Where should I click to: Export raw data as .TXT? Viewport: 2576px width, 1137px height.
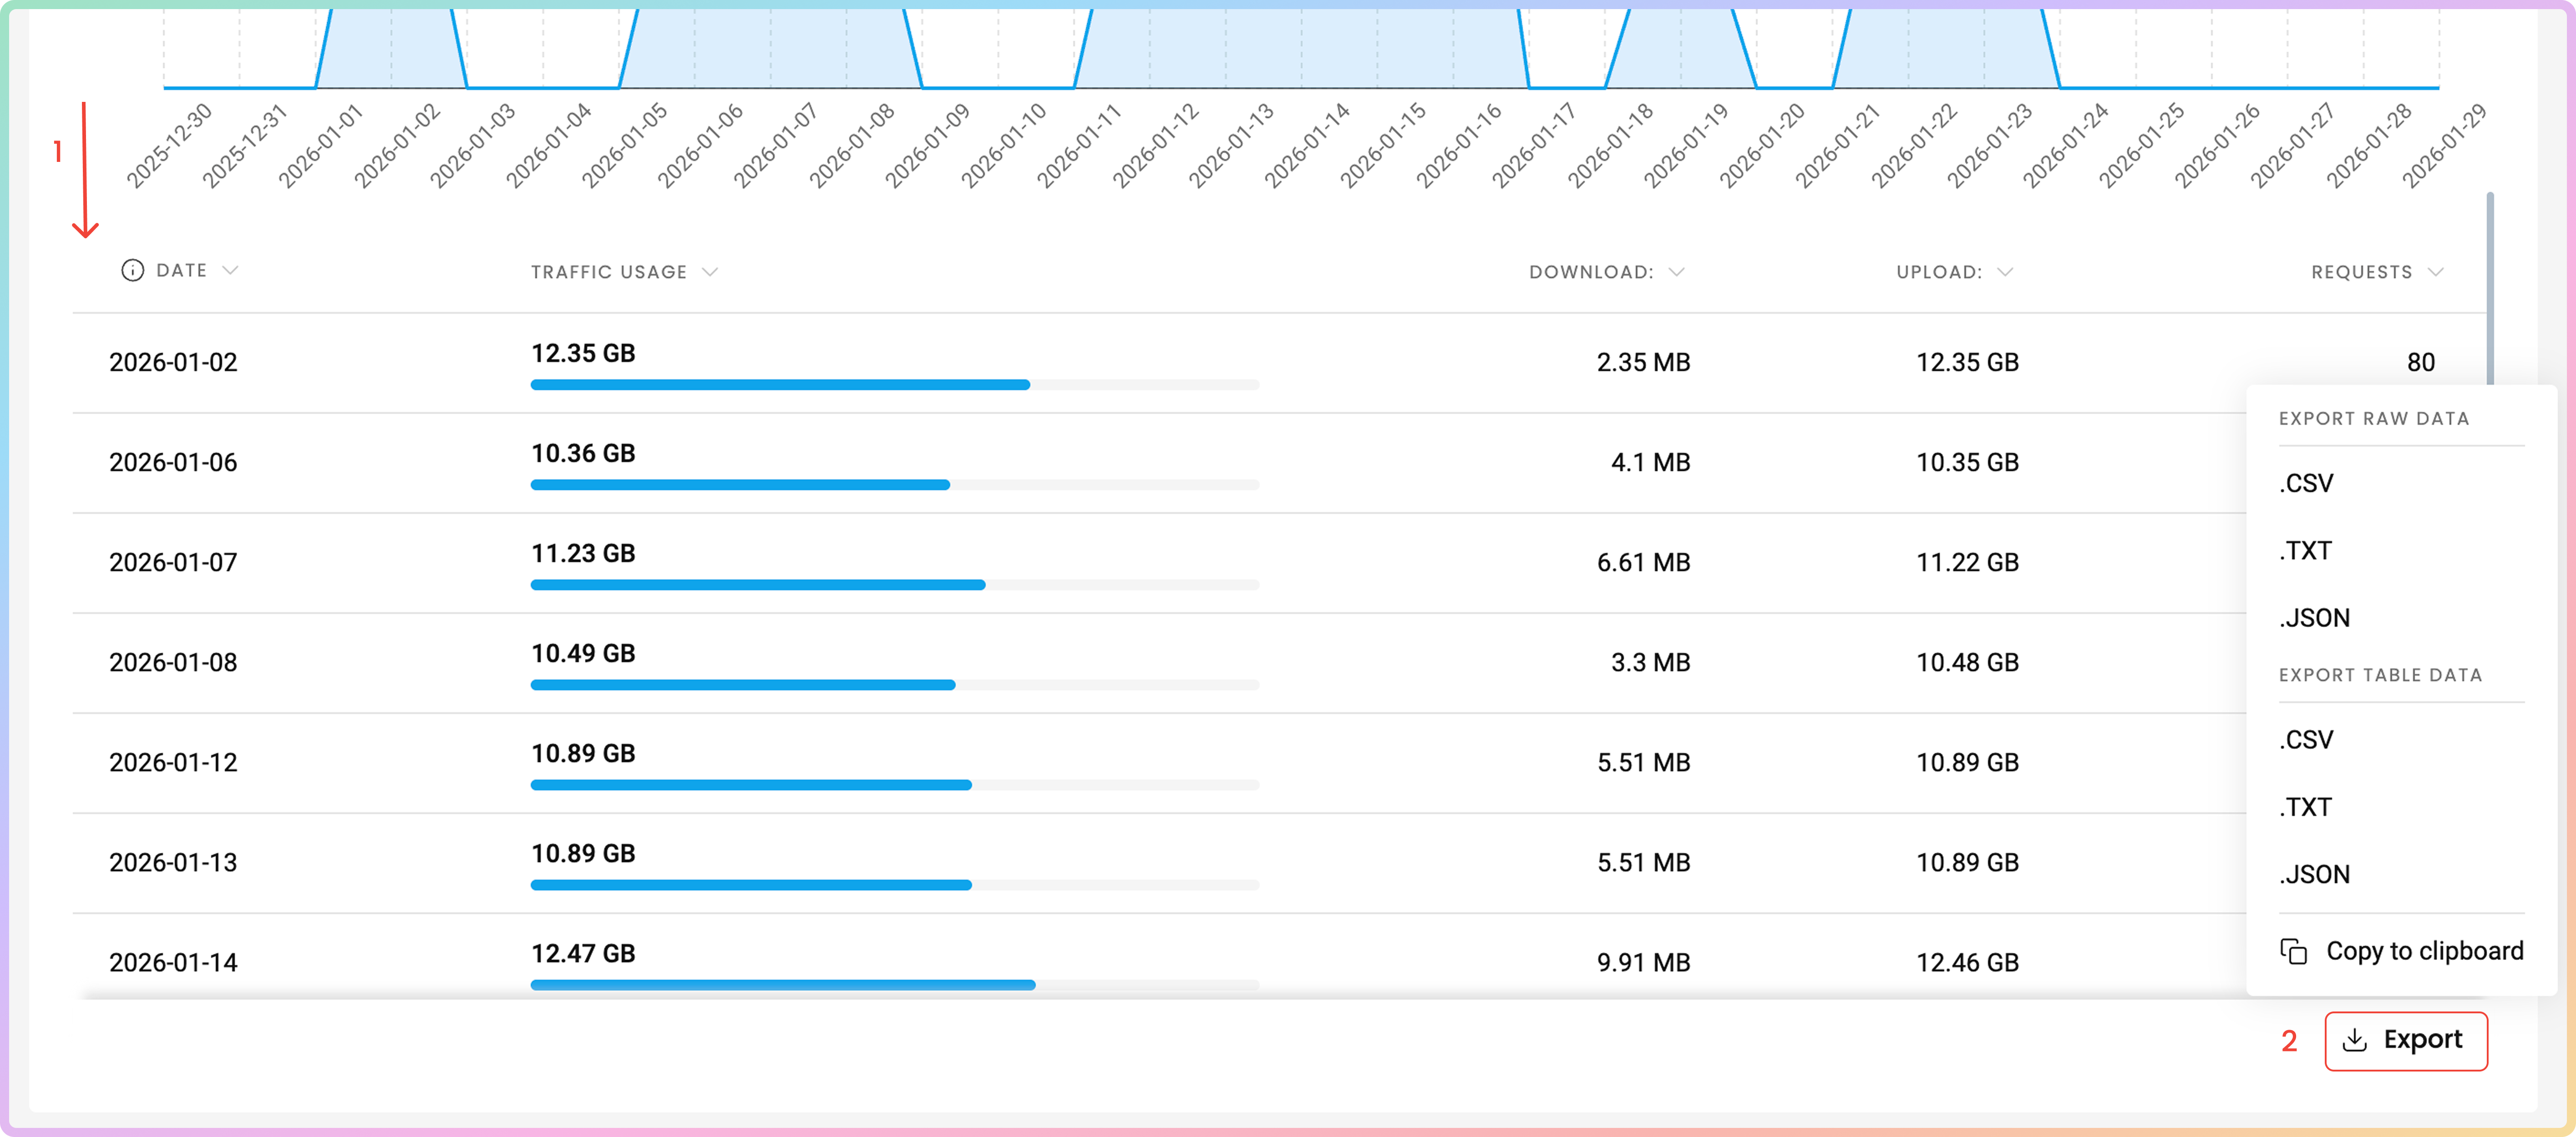pos(2305,550)
